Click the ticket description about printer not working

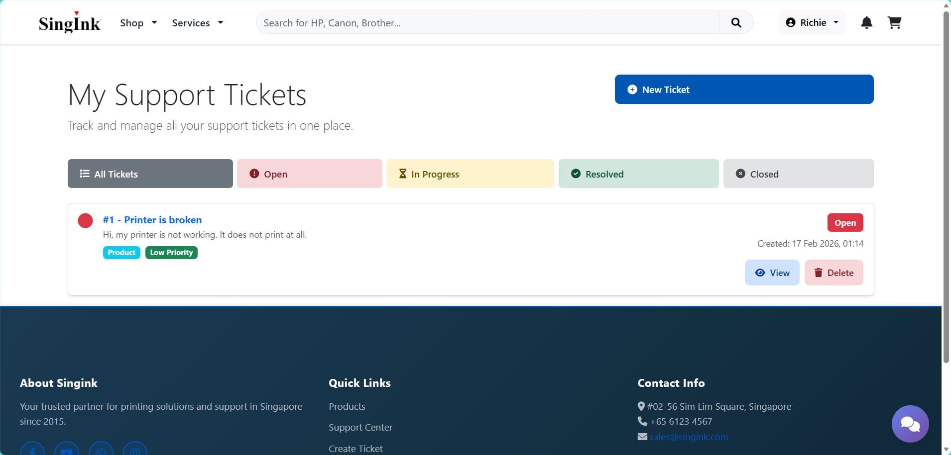coord(205,235)
